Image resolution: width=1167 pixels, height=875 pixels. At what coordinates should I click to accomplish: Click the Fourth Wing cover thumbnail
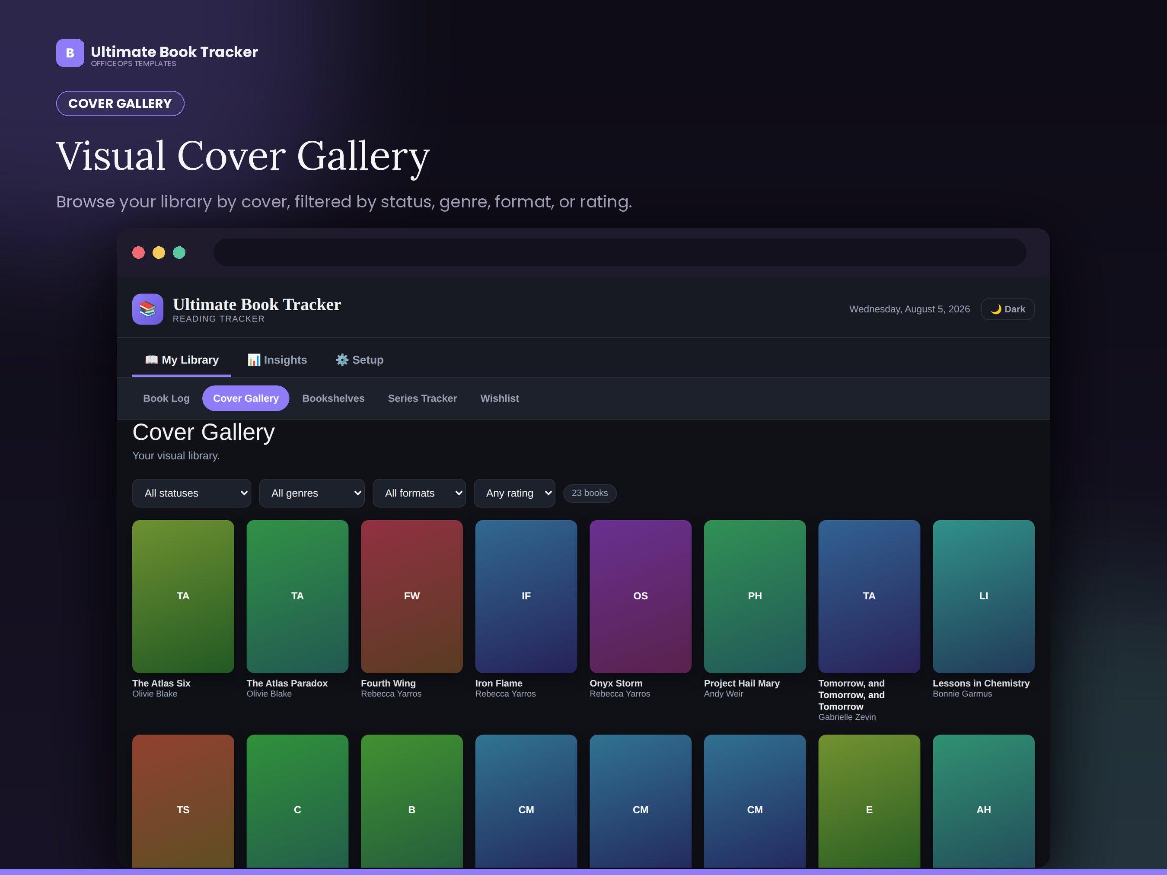pyautogui.click(x=411, y=597)
